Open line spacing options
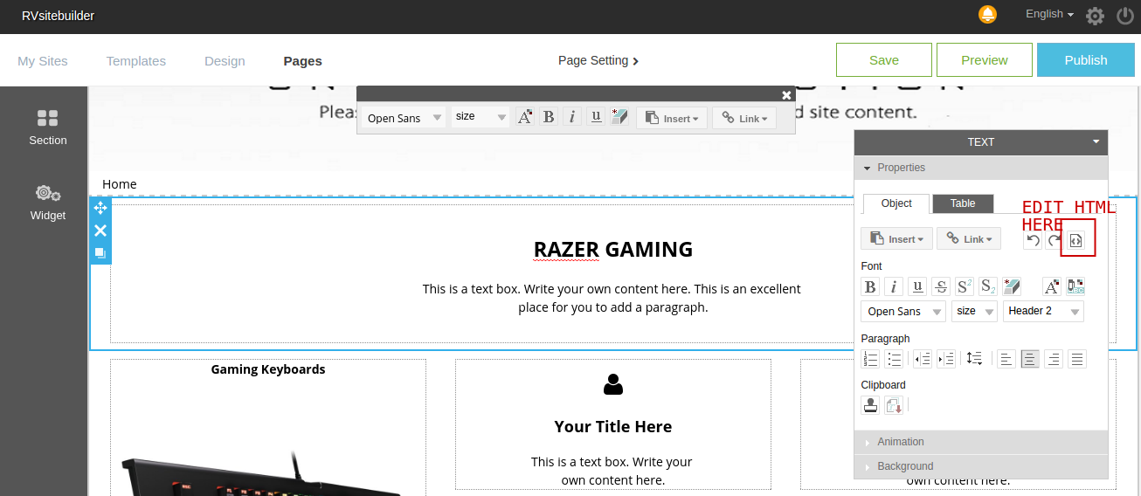 (975, 359)
